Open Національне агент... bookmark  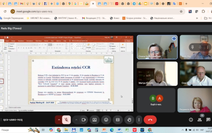point(162,18)
